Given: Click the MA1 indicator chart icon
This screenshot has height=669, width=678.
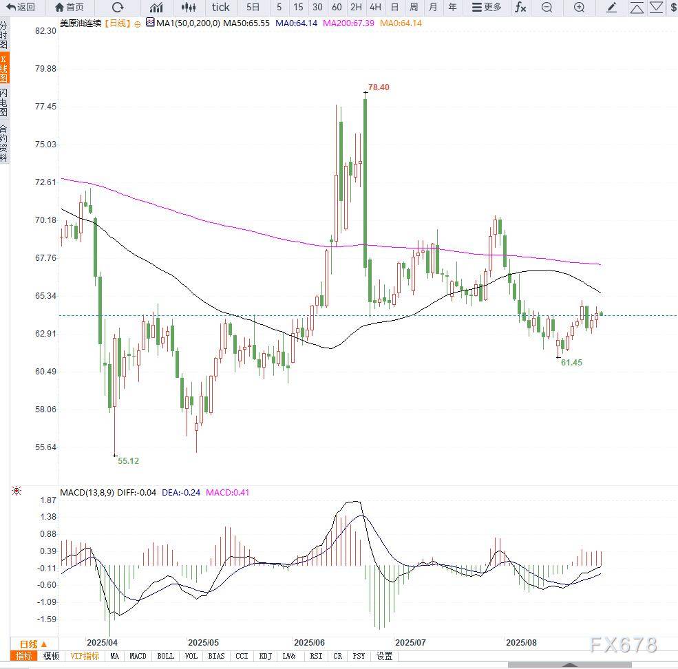Looking at the screenshot, I should pyautogui.click(x=151, y=23).
